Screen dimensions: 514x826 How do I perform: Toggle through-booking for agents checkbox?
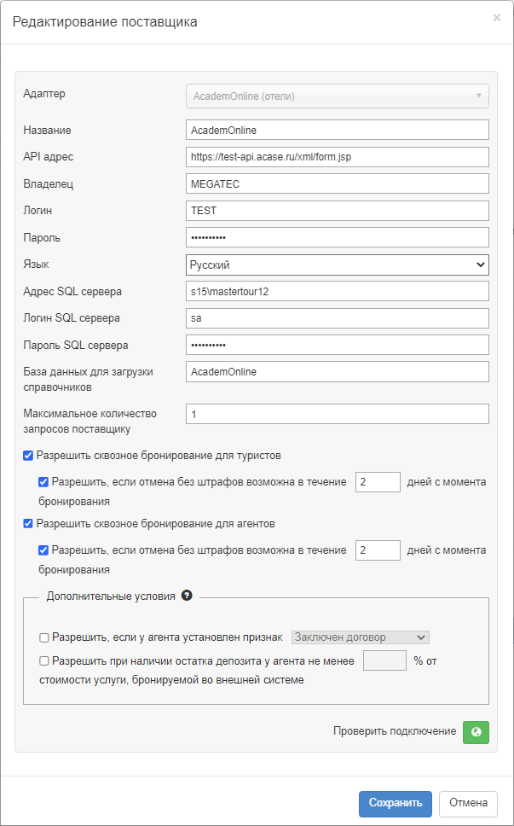pos(28,524)
